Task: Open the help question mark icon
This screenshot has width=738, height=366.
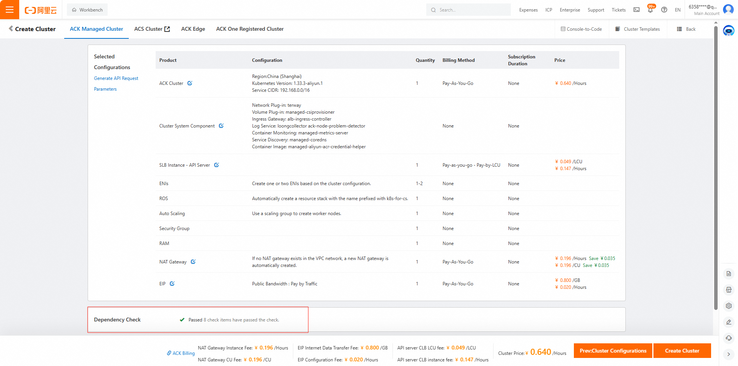Action: (x=664, y=10)
